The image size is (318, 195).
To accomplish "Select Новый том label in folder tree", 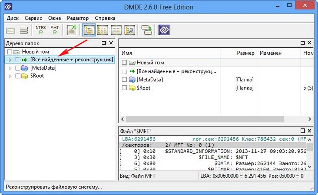I will (35, 52).
